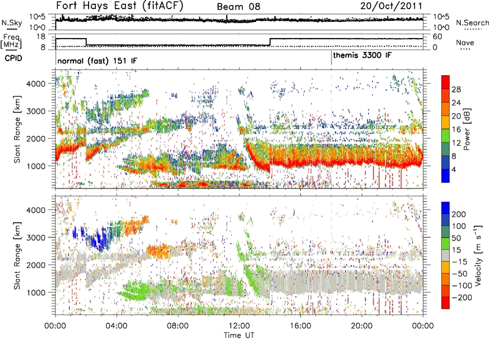Click the N.Sky solid line sample
Screen dimensions: 489x339
coord(12,29)
